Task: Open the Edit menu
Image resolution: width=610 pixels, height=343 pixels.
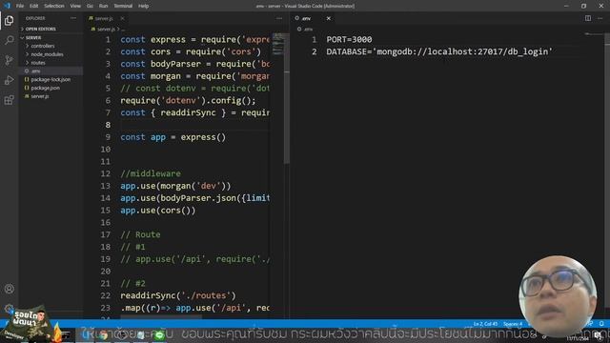Action: 34,6
